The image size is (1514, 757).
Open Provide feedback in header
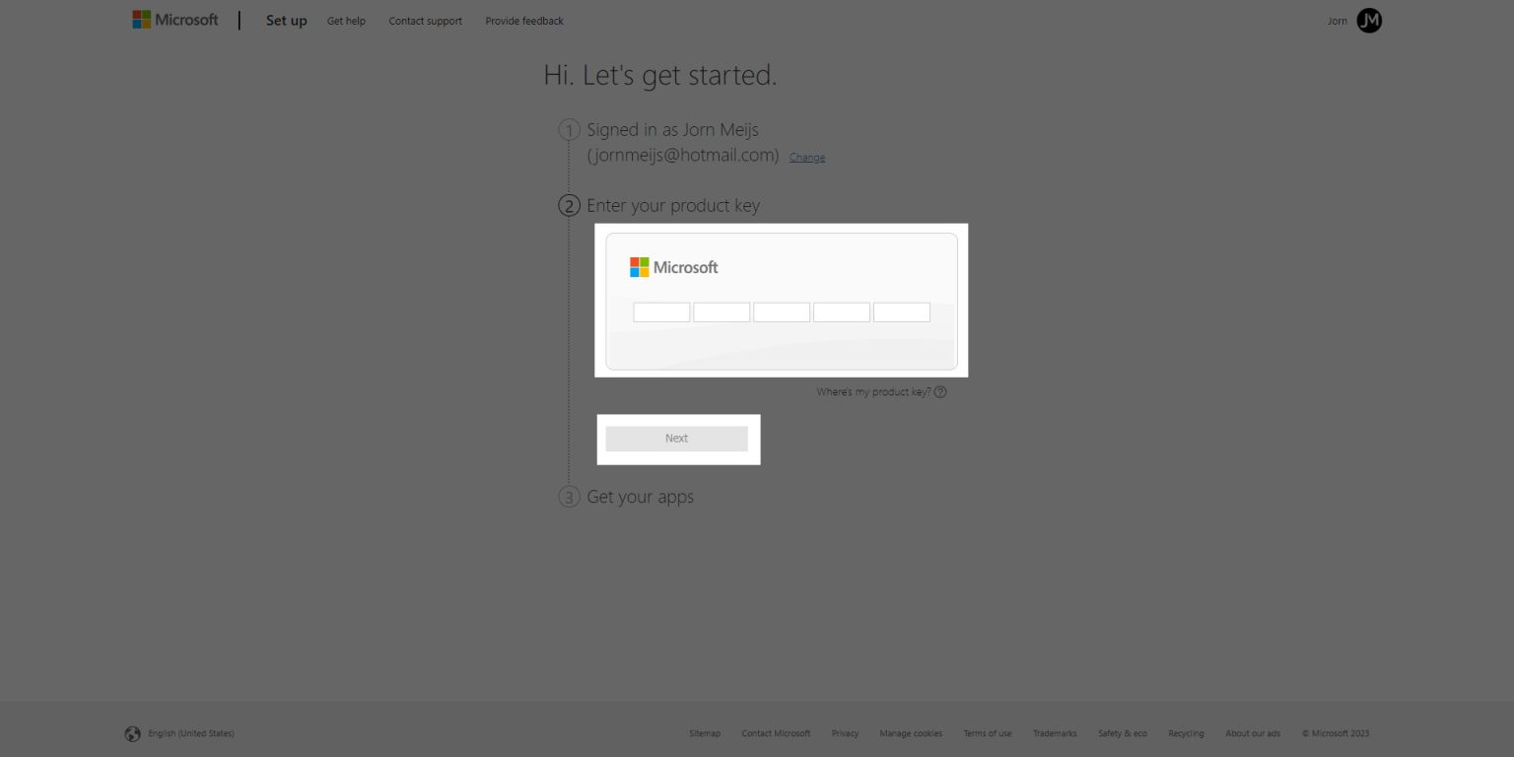524,21
